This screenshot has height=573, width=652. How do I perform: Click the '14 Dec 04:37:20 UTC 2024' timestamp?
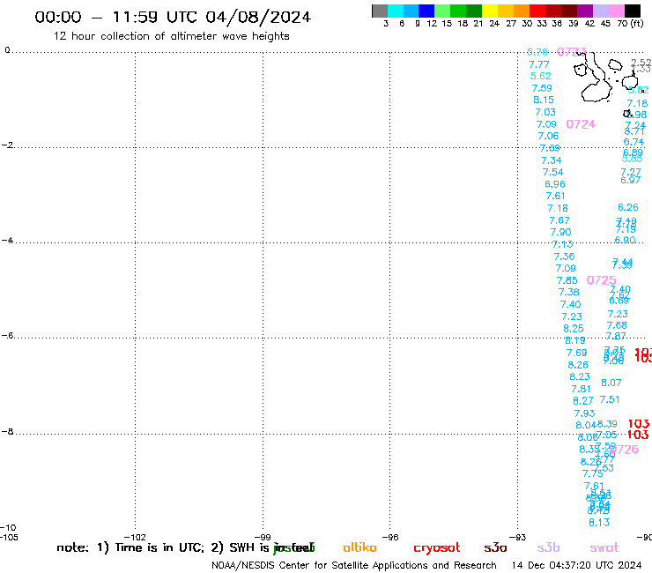point(576,565)
